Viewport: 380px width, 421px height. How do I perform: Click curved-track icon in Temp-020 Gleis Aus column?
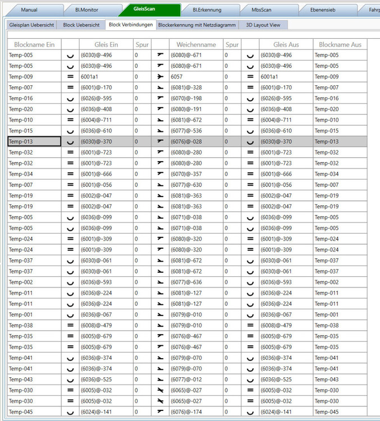(250, 110)
